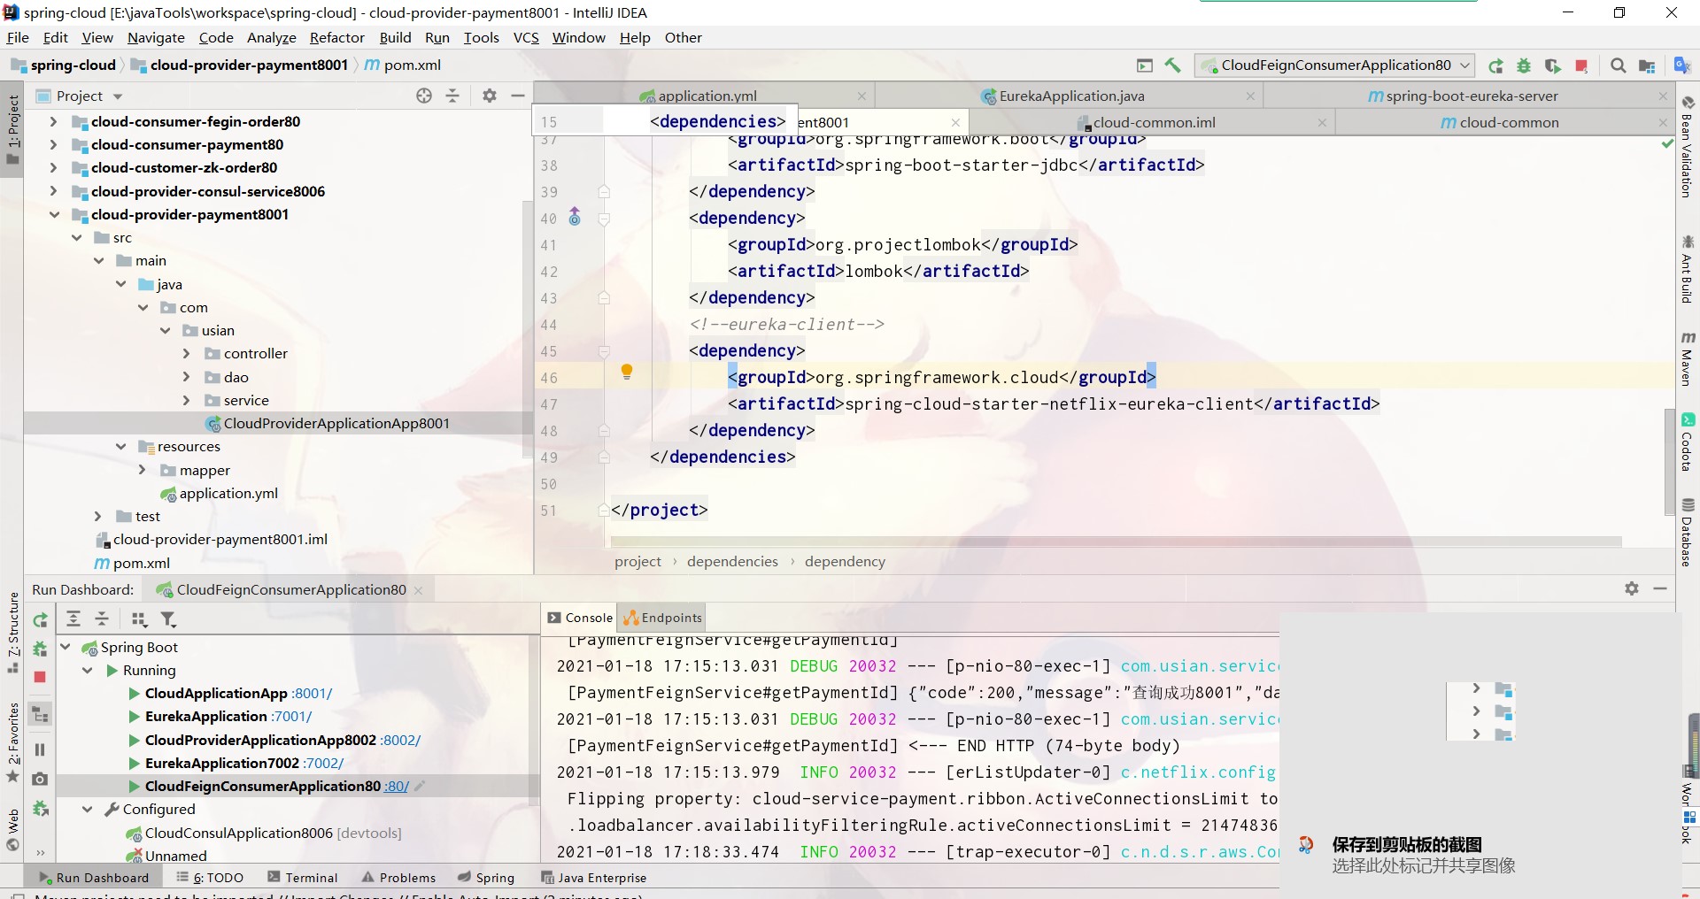Collapse the Running group in Run Dashboard
The width and height of the screenshot is (1700, 899).
click(x=88, y=670)
